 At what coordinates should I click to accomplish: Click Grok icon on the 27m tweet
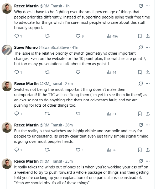pos(141,83)
